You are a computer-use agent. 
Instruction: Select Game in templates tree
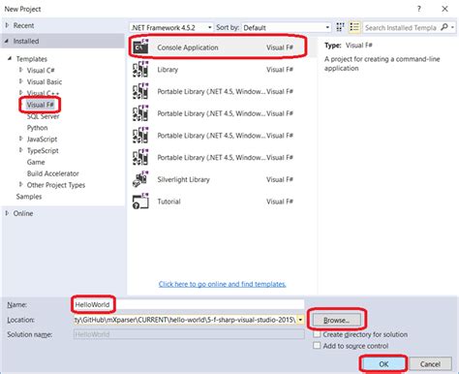pos(36,162)
